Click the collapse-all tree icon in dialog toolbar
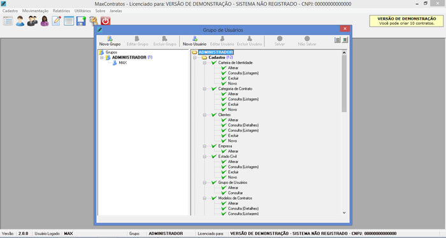This screenshot has height=238, width=446. click(x=345, y=40)
